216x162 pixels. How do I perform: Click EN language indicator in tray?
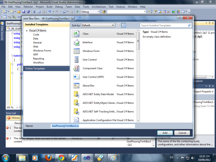172,157
